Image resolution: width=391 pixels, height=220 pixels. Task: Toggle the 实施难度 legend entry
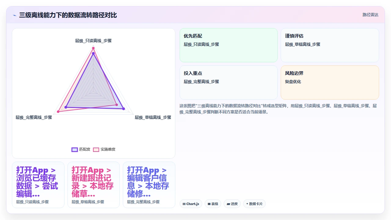104,149
